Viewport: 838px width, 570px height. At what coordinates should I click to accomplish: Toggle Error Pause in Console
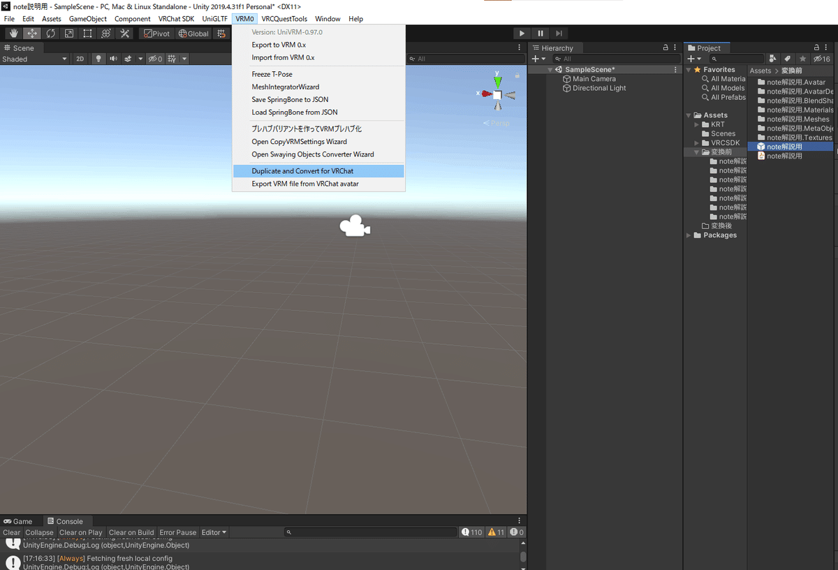(x=178, y=532)
